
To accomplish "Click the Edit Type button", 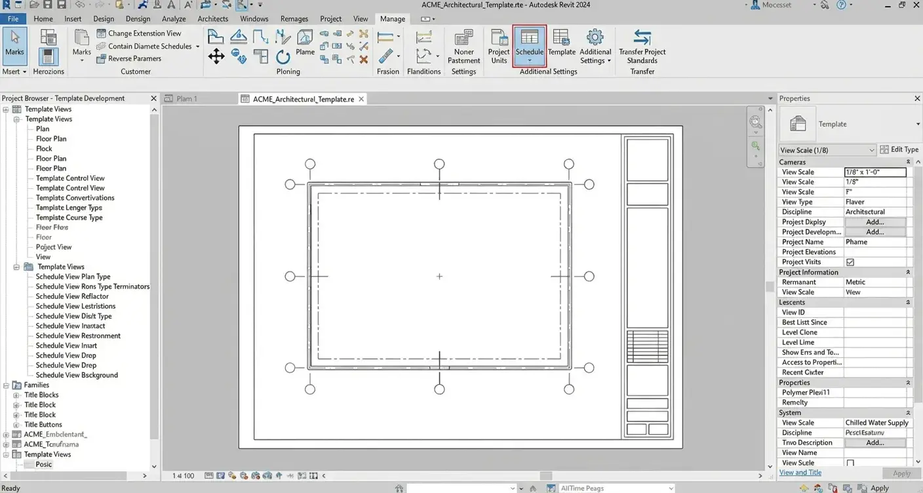I will pyautogui.click(x=899, y=149).
